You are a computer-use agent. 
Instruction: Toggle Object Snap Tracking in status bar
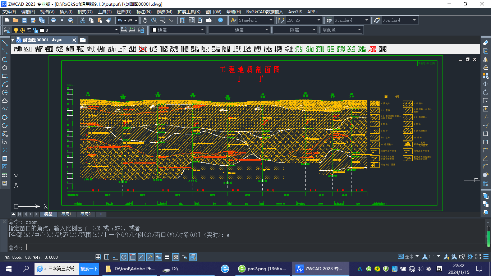[141, 257]
